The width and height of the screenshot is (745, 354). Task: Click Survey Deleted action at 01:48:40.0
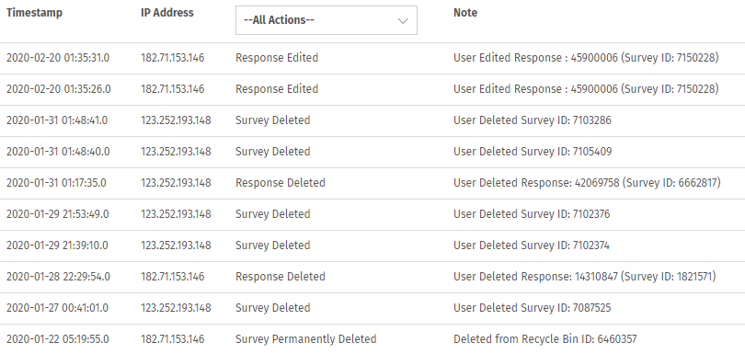click(273, 152)
